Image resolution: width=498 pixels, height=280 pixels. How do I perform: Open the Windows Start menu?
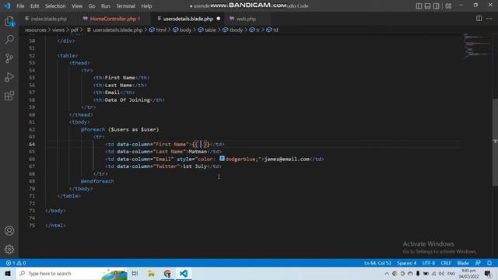8,273
